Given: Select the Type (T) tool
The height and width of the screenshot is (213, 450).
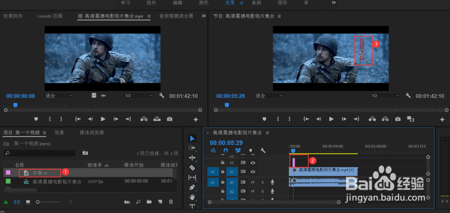Looking at the screenshot, I should [192, 206].
